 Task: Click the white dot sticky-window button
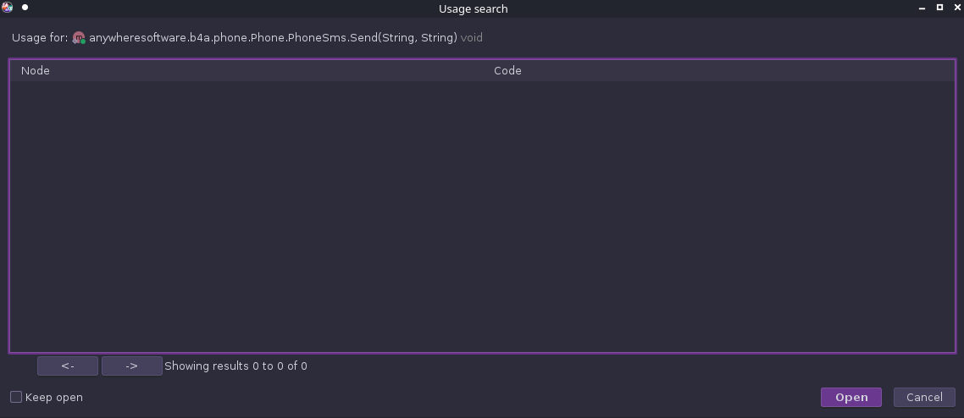pyautogui.click(x=25, y=8)
